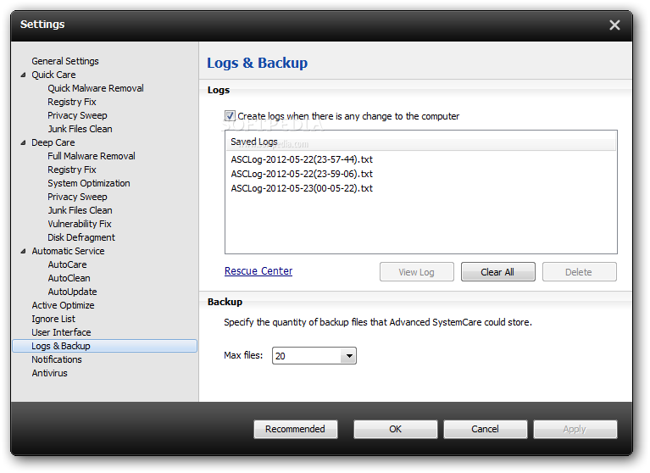Open General Settings in sidebar
This screenshot has width=650, height=473.
65,61
